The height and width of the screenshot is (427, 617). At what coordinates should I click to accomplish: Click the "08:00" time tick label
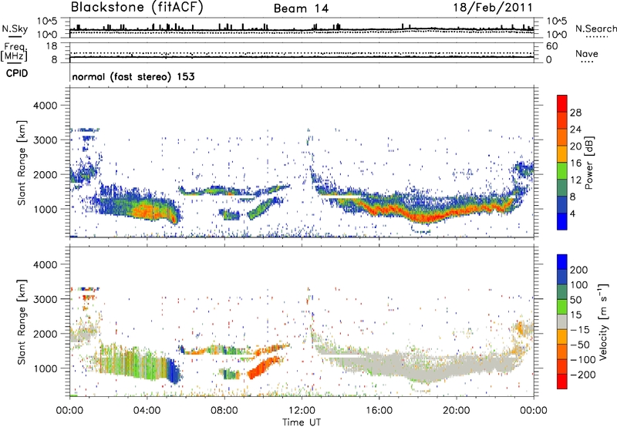(x=224, y=411)
